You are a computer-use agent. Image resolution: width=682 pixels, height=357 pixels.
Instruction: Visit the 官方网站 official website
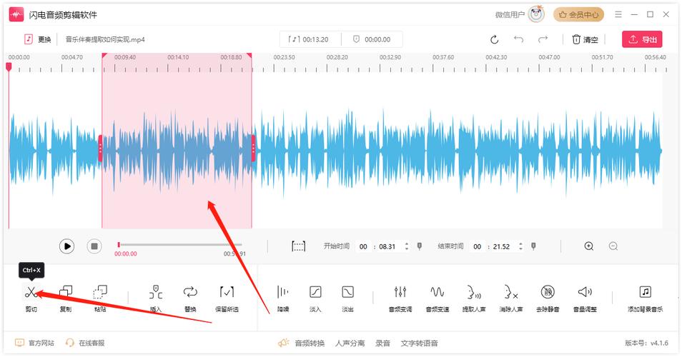point(35,343)
